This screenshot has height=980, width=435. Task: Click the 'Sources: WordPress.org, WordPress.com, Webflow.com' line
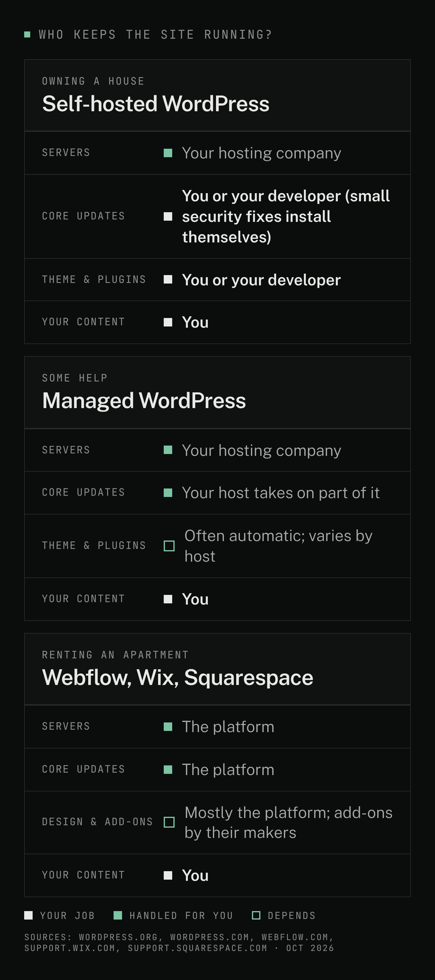coord(179,937)
